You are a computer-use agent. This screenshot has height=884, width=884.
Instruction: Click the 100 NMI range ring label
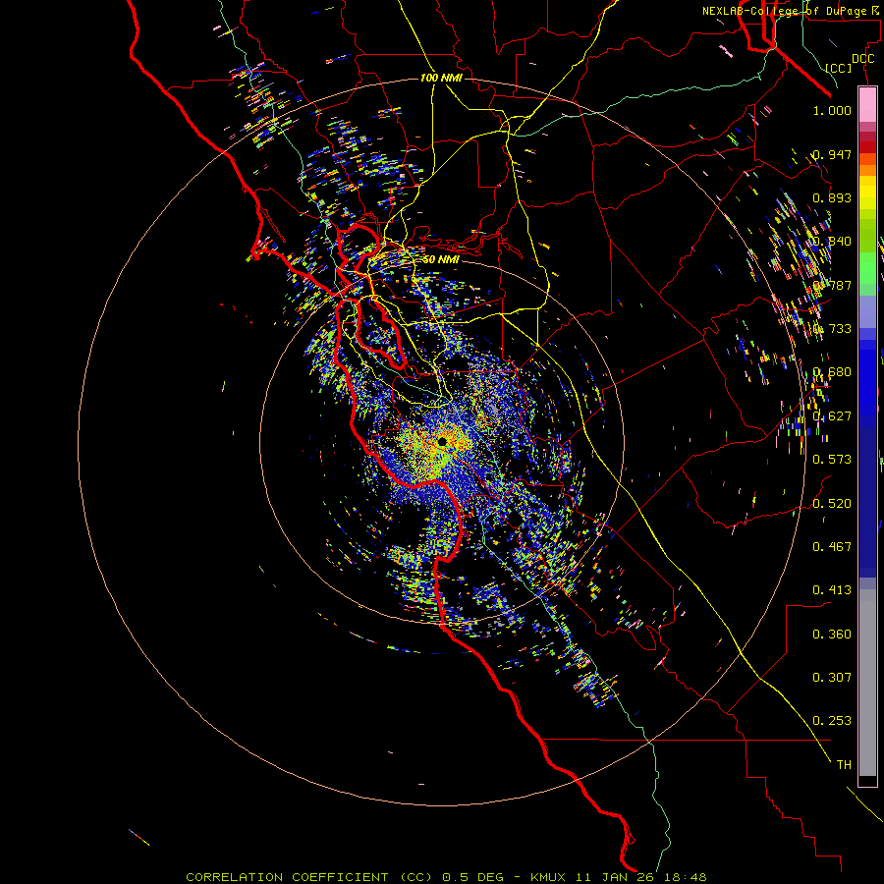pyautogui.click(x=441, y=78)
